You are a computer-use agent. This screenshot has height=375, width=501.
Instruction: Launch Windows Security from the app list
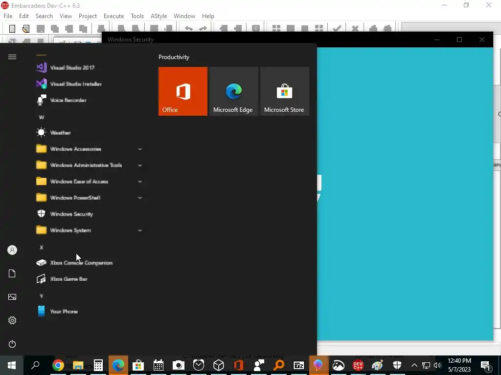pyautogui.click(x=89, y=214)
